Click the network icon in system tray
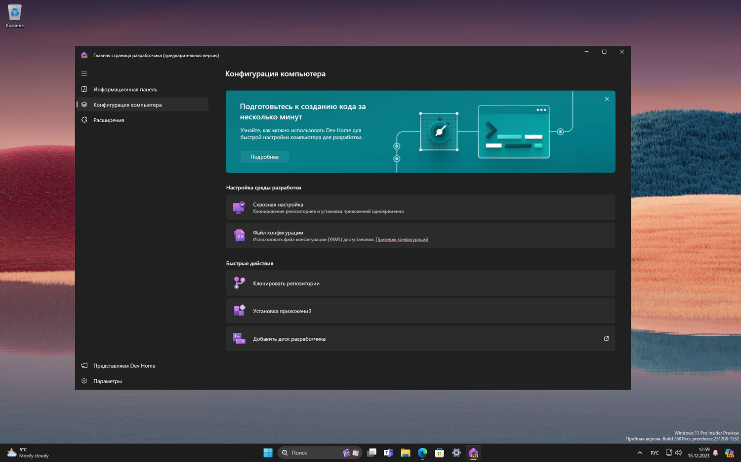Image resolution: width=741 pixels, height=462 pixels. 669,453
